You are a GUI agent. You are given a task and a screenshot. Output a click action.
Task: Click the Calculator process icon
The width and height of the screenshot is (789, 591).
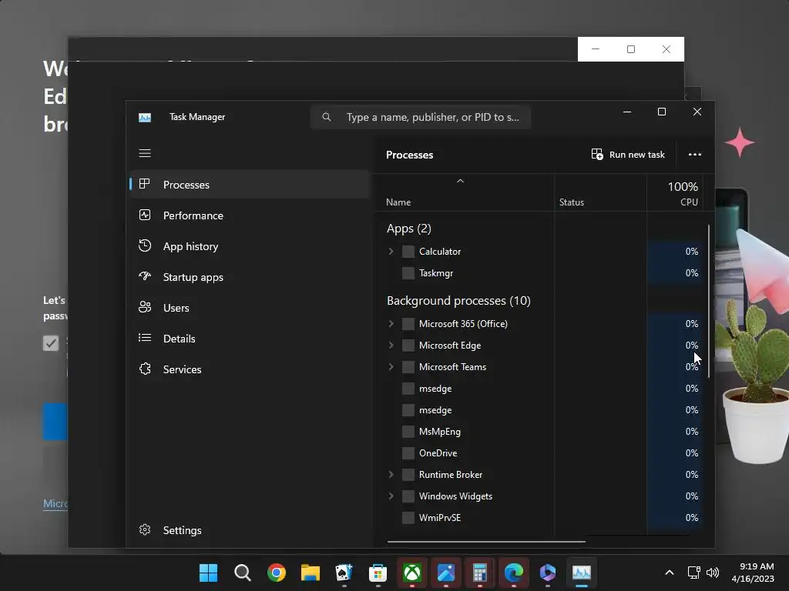(408, 252)
